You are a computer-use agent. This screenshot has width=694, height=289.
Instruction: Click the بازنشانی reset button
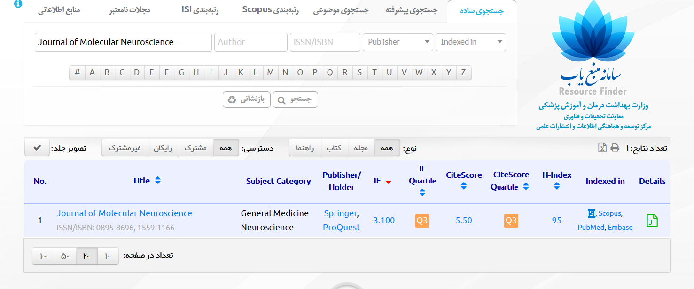247,99
